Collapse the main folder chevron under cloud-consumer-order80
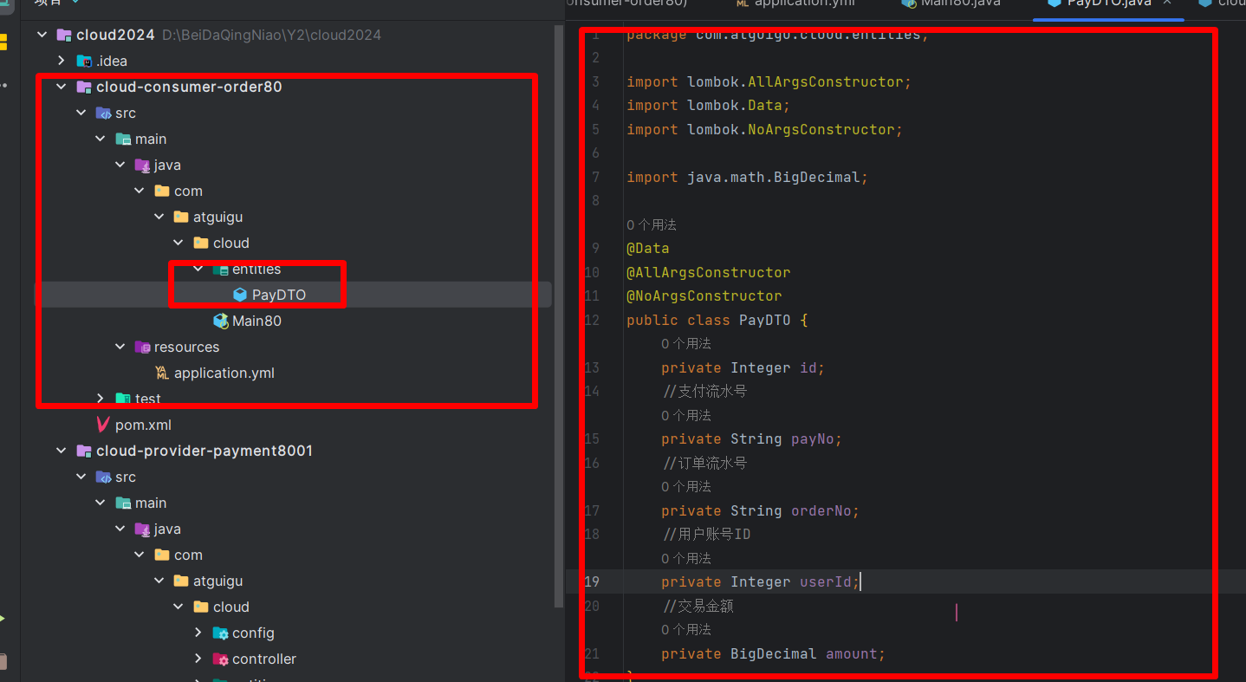The width and height of the screenshot is (1246, 682). (101, 139)
